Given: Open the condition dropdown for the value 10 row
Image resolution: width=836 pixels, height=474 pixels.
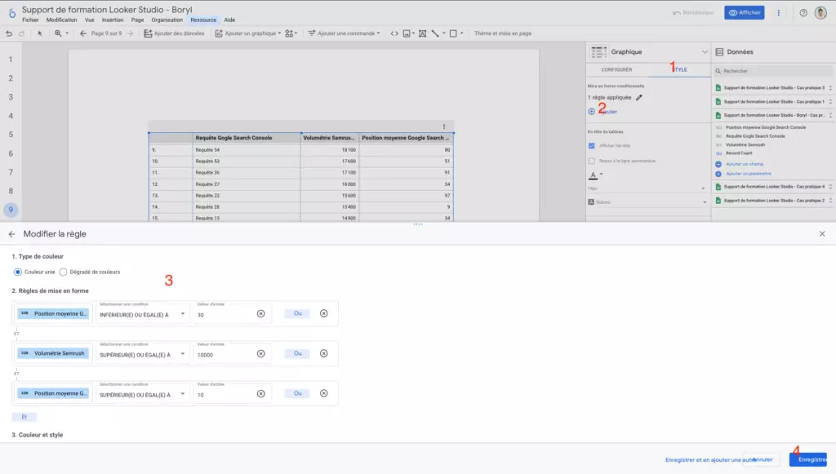Looking at the screenshot, I should 142,395.
